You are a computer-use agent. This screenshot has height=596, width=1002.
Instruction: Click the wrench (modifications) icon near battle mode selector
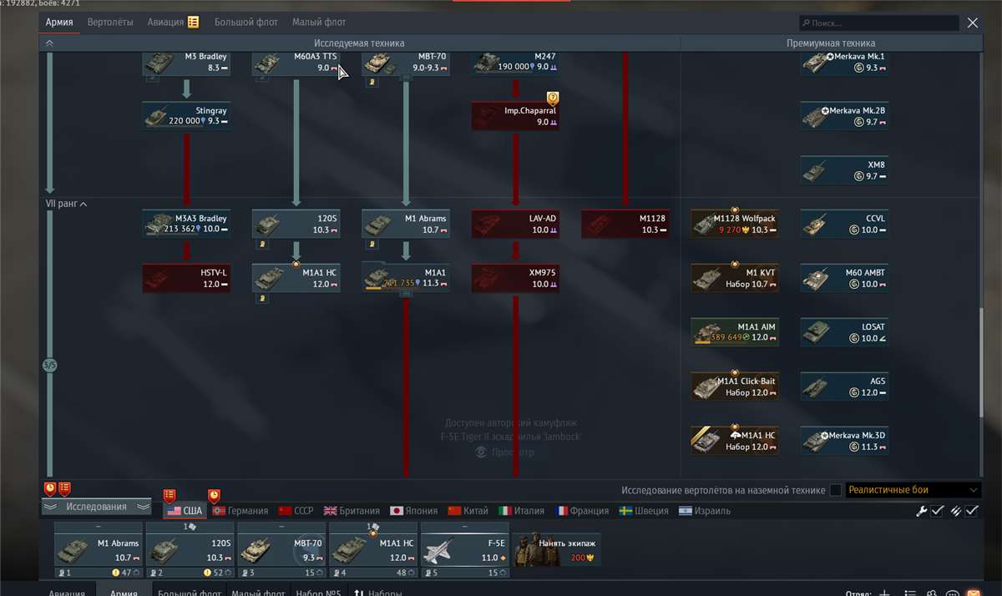point(924,510)
